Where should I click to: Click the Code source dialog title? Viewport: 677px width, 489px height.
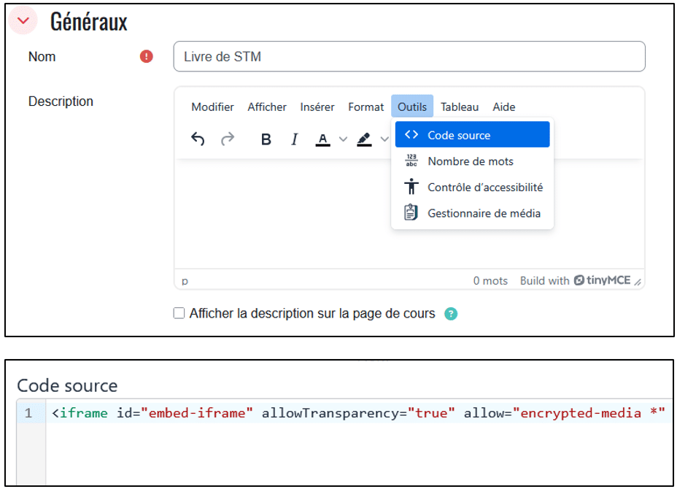[x=67, y=385]
